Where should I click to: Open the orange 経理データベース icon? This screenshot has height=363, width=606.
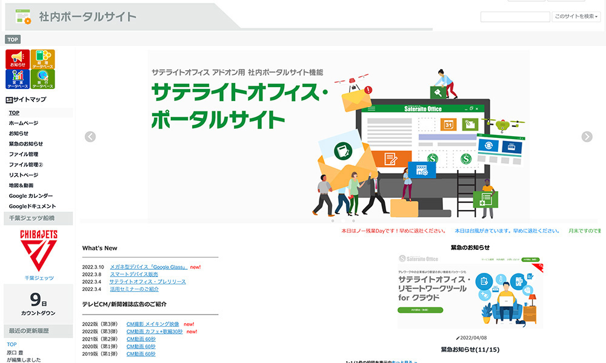point(42,59)
